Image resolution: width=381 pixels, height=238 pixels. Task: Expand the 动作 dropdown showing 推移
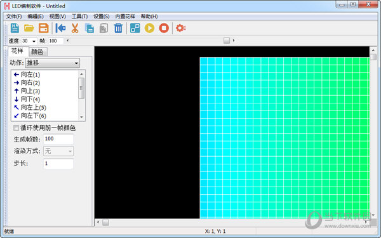52,63
